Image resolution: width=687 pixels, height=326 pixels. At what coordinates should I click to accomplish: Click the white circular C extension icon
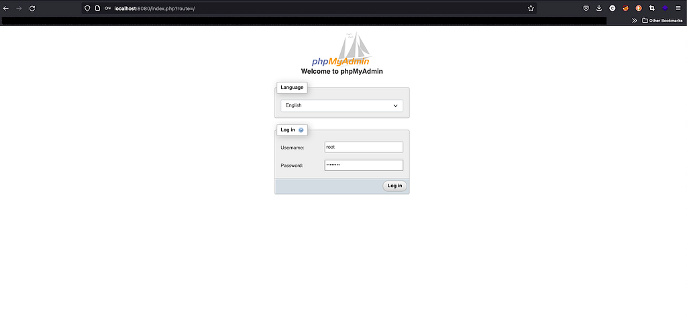[613, 8]
